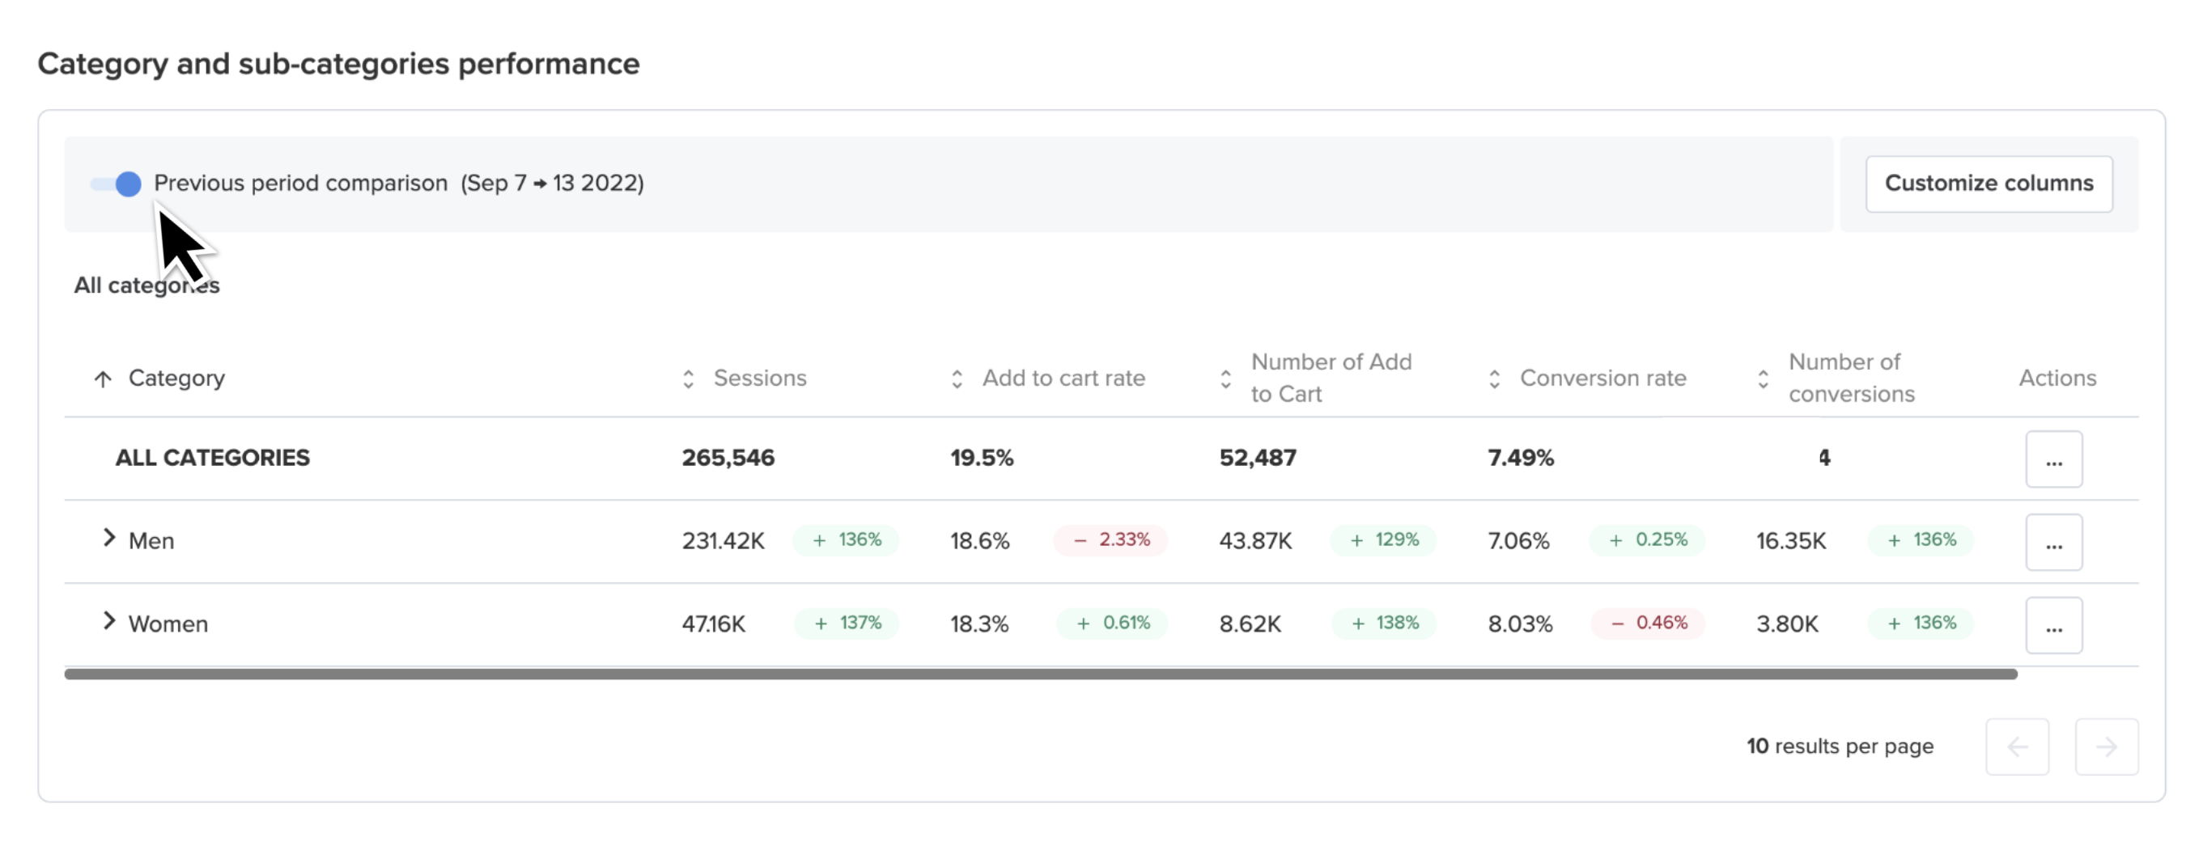Open the Customize columns button
The width and height of the screenshot is (2203, 867).
(1989, 184)
